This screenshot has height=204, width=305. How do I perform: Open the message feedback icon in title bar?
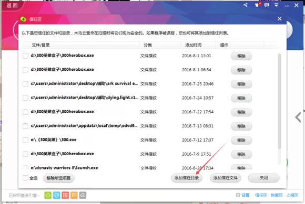[x=267, y=5]
